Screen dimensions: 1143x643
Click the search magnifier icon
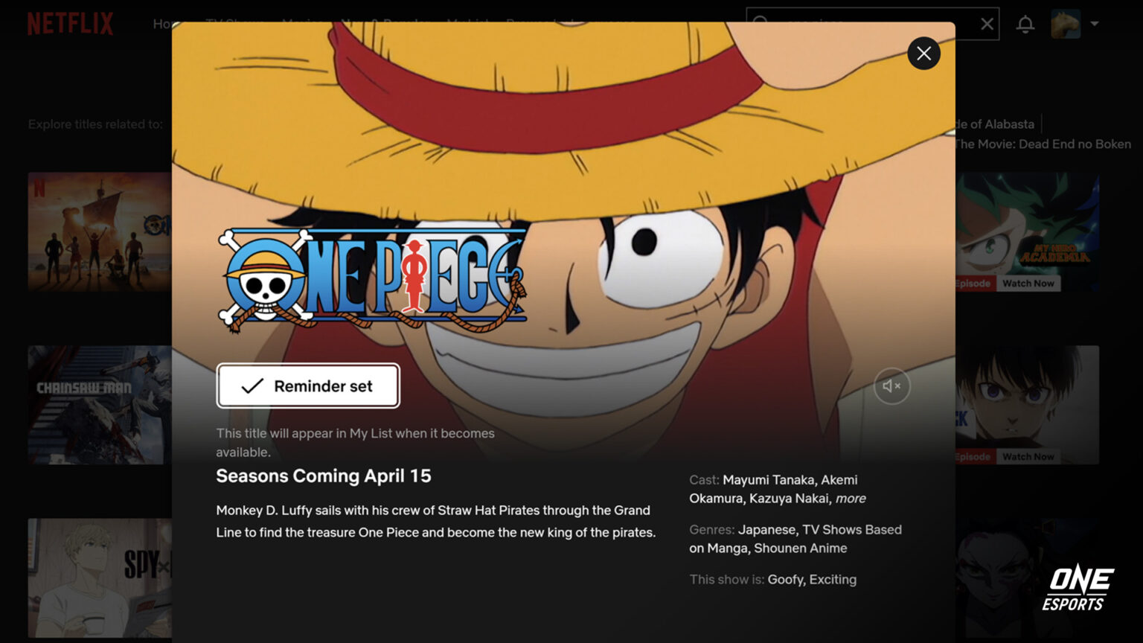pos(760,23)
